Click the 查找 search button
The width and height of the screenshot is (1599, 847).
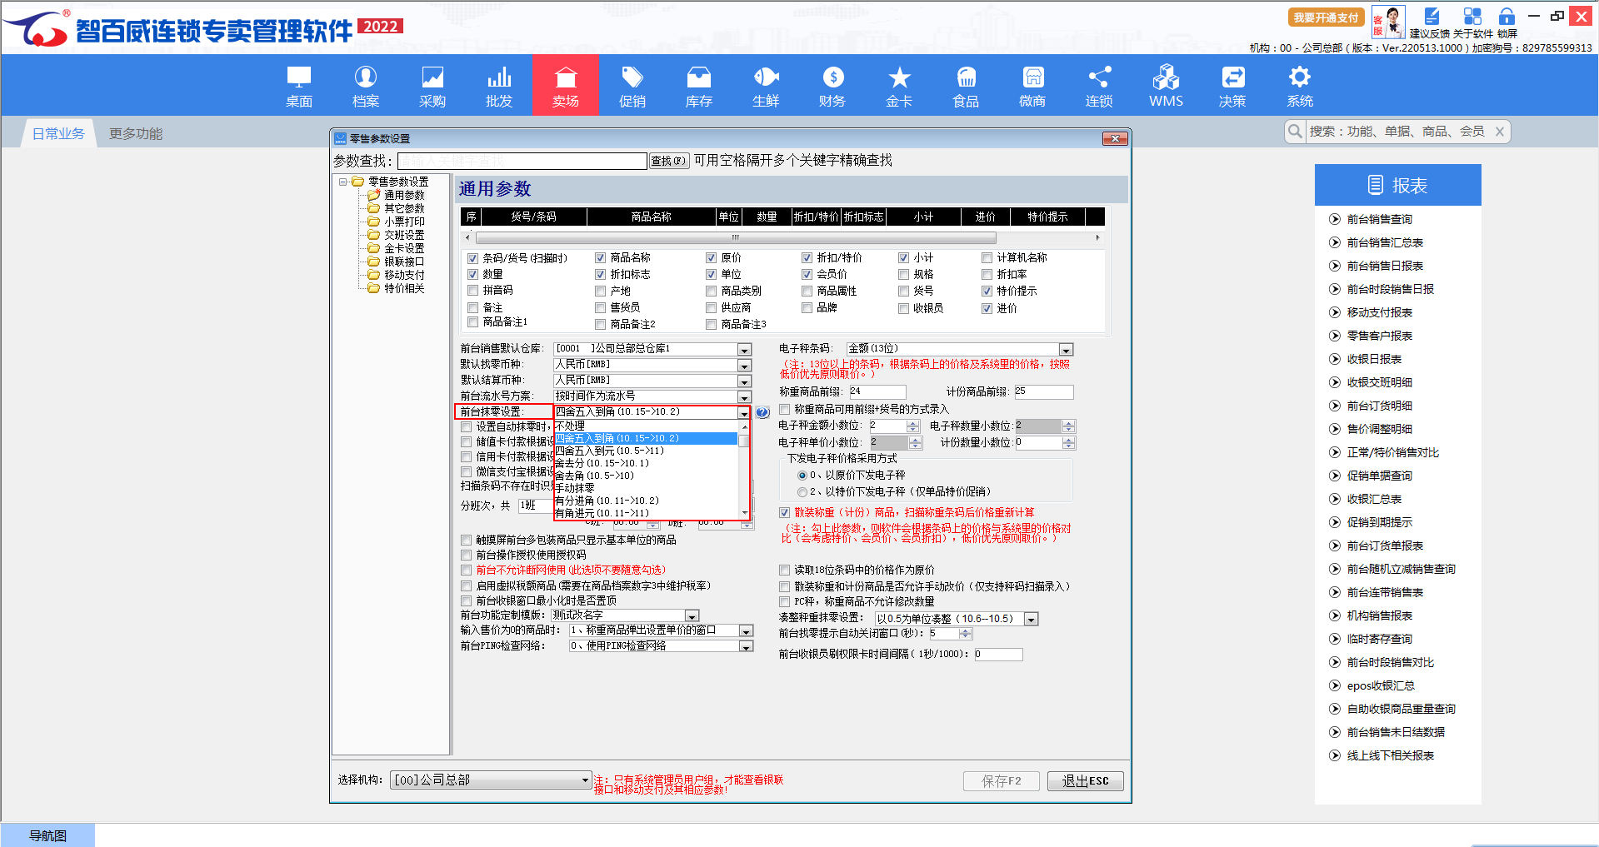point(668,161)
